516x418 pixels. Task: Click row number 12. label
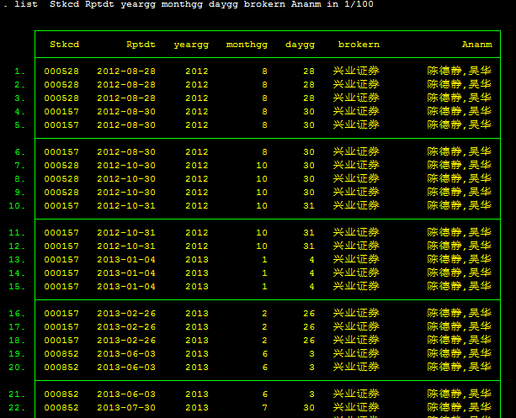[17, 246]
